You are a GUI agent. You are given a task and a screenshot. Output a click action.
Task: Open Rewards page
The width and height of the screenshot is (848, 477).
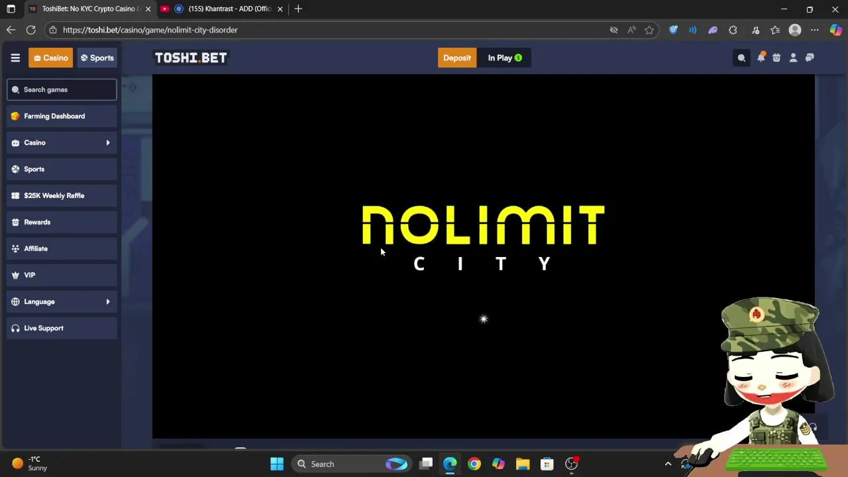point(62,222)
